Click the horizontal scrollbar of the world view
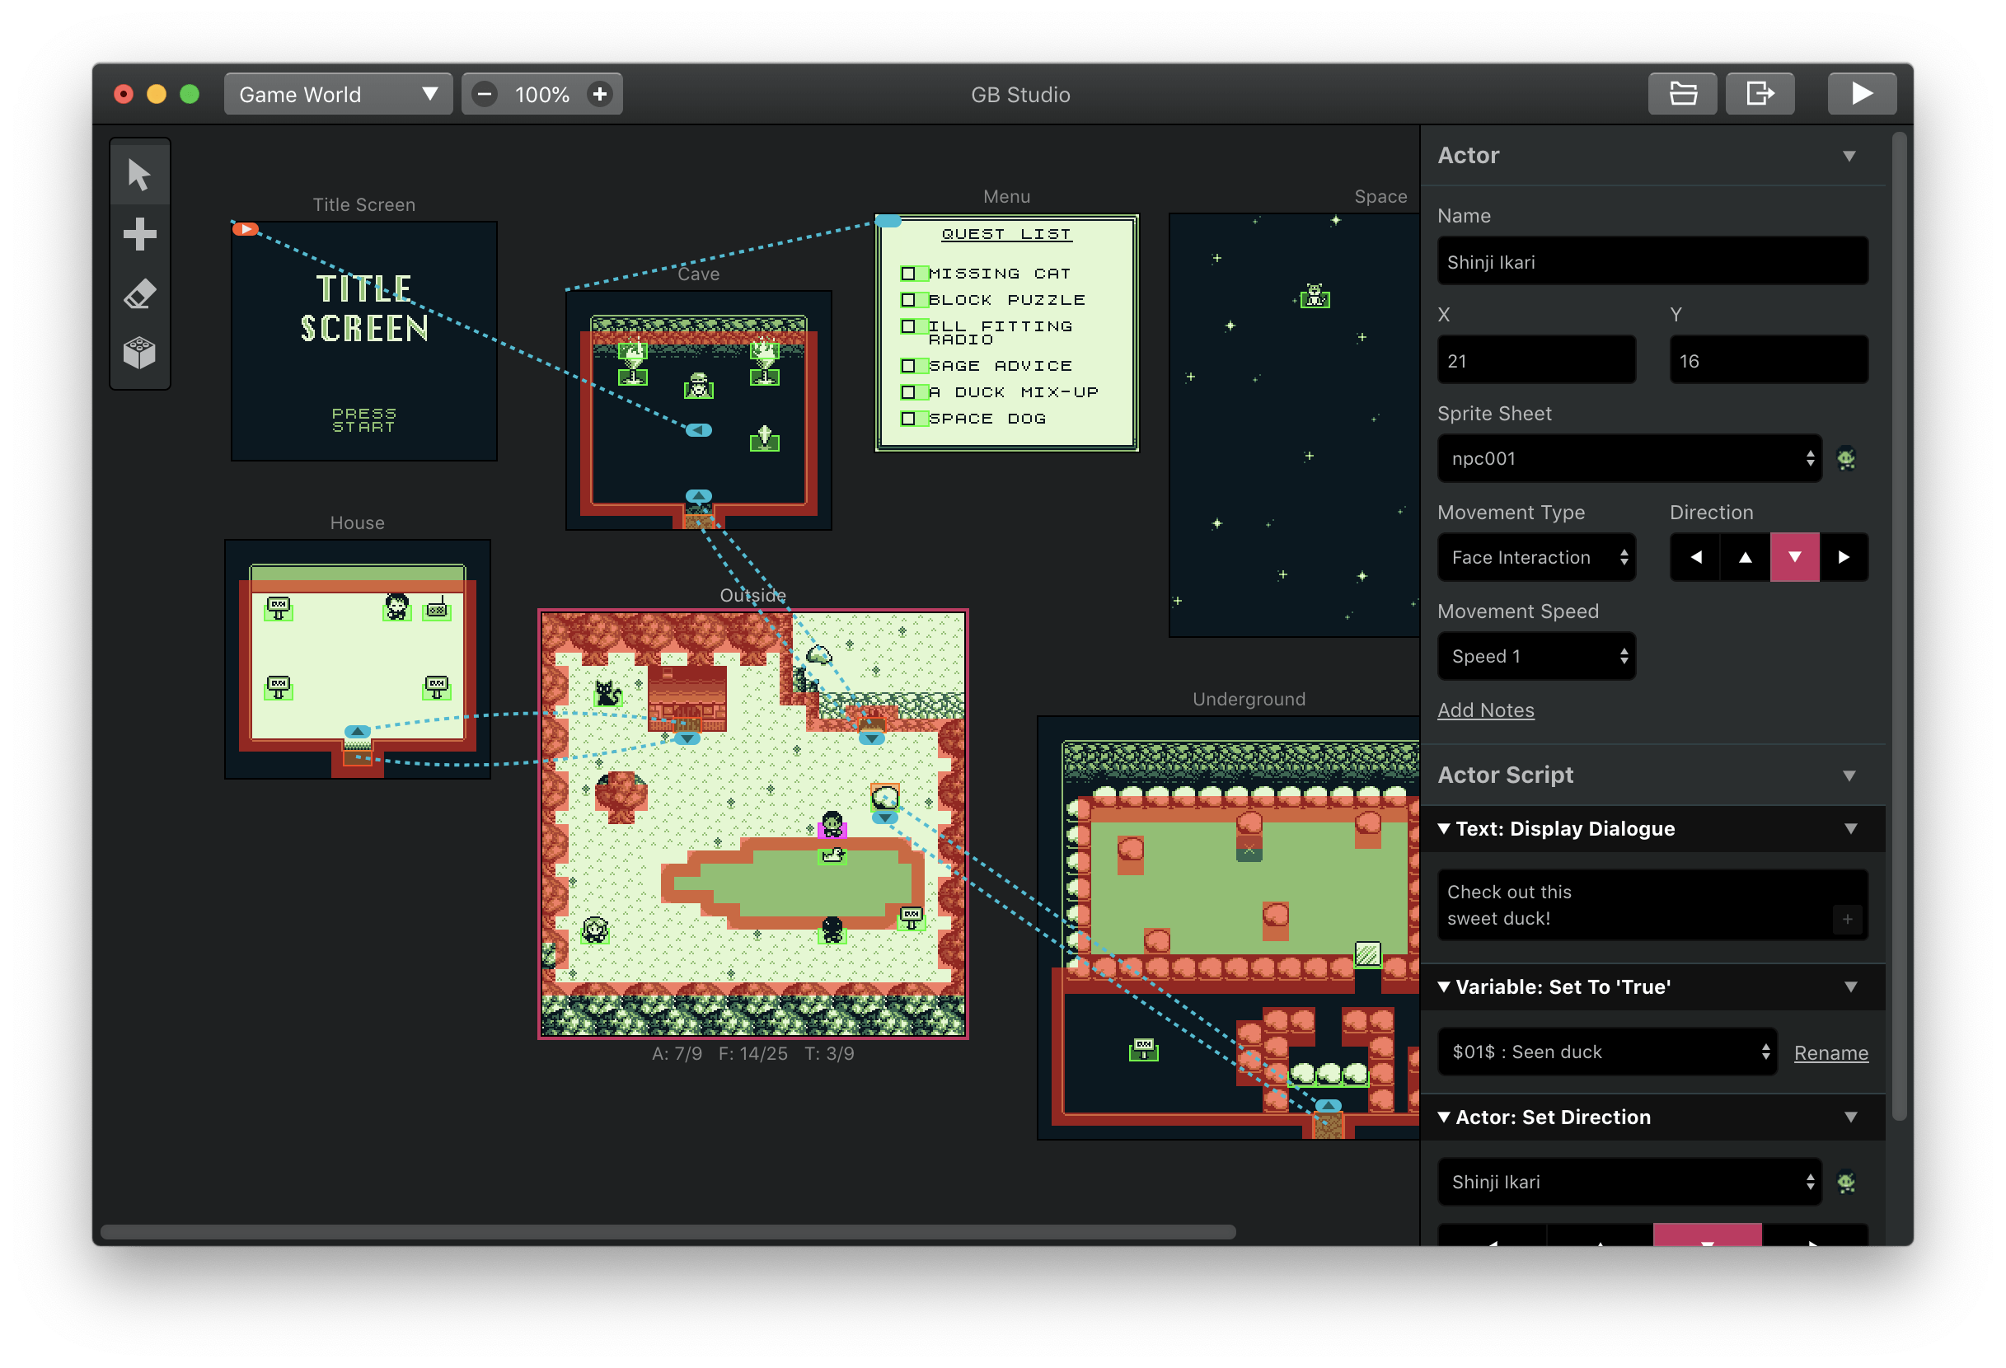 (x=668, y=1232)
